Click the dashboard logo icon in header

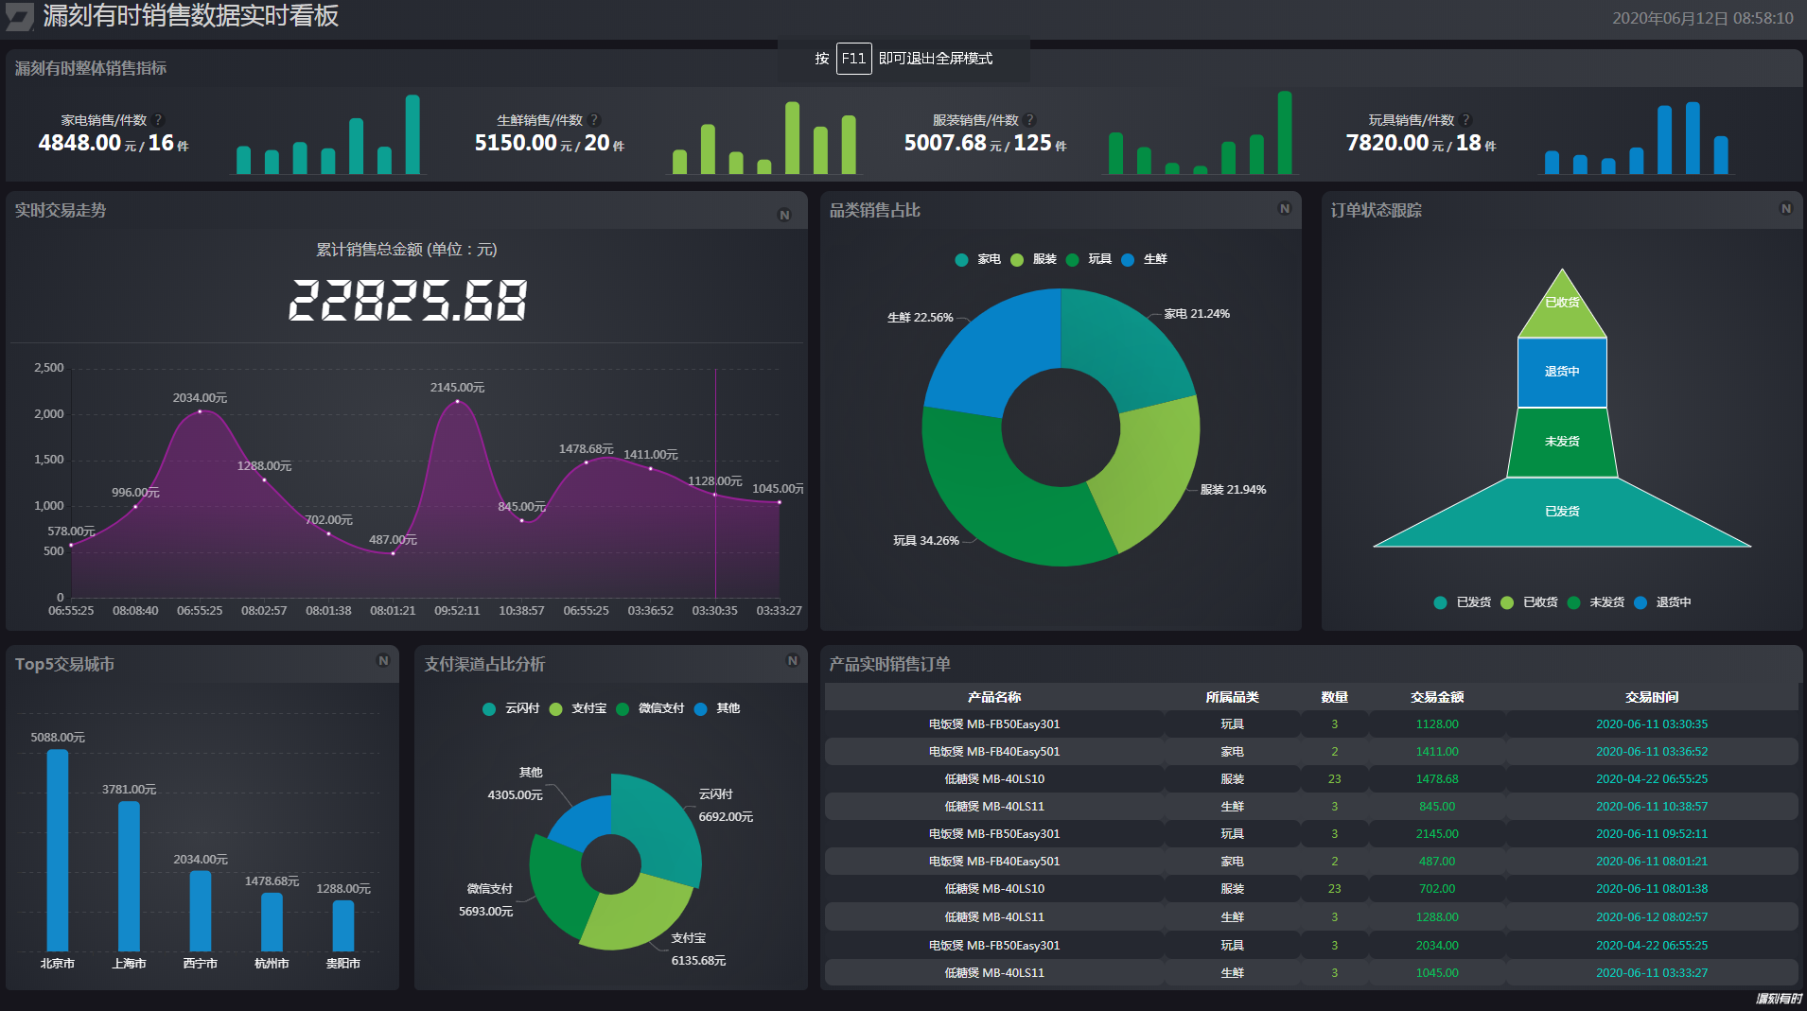(x=20, y=16)
